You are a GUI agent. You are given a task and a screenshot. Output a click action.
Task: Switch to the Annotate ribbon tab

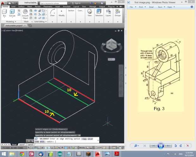pyautogui.click(x=67, y=7)
